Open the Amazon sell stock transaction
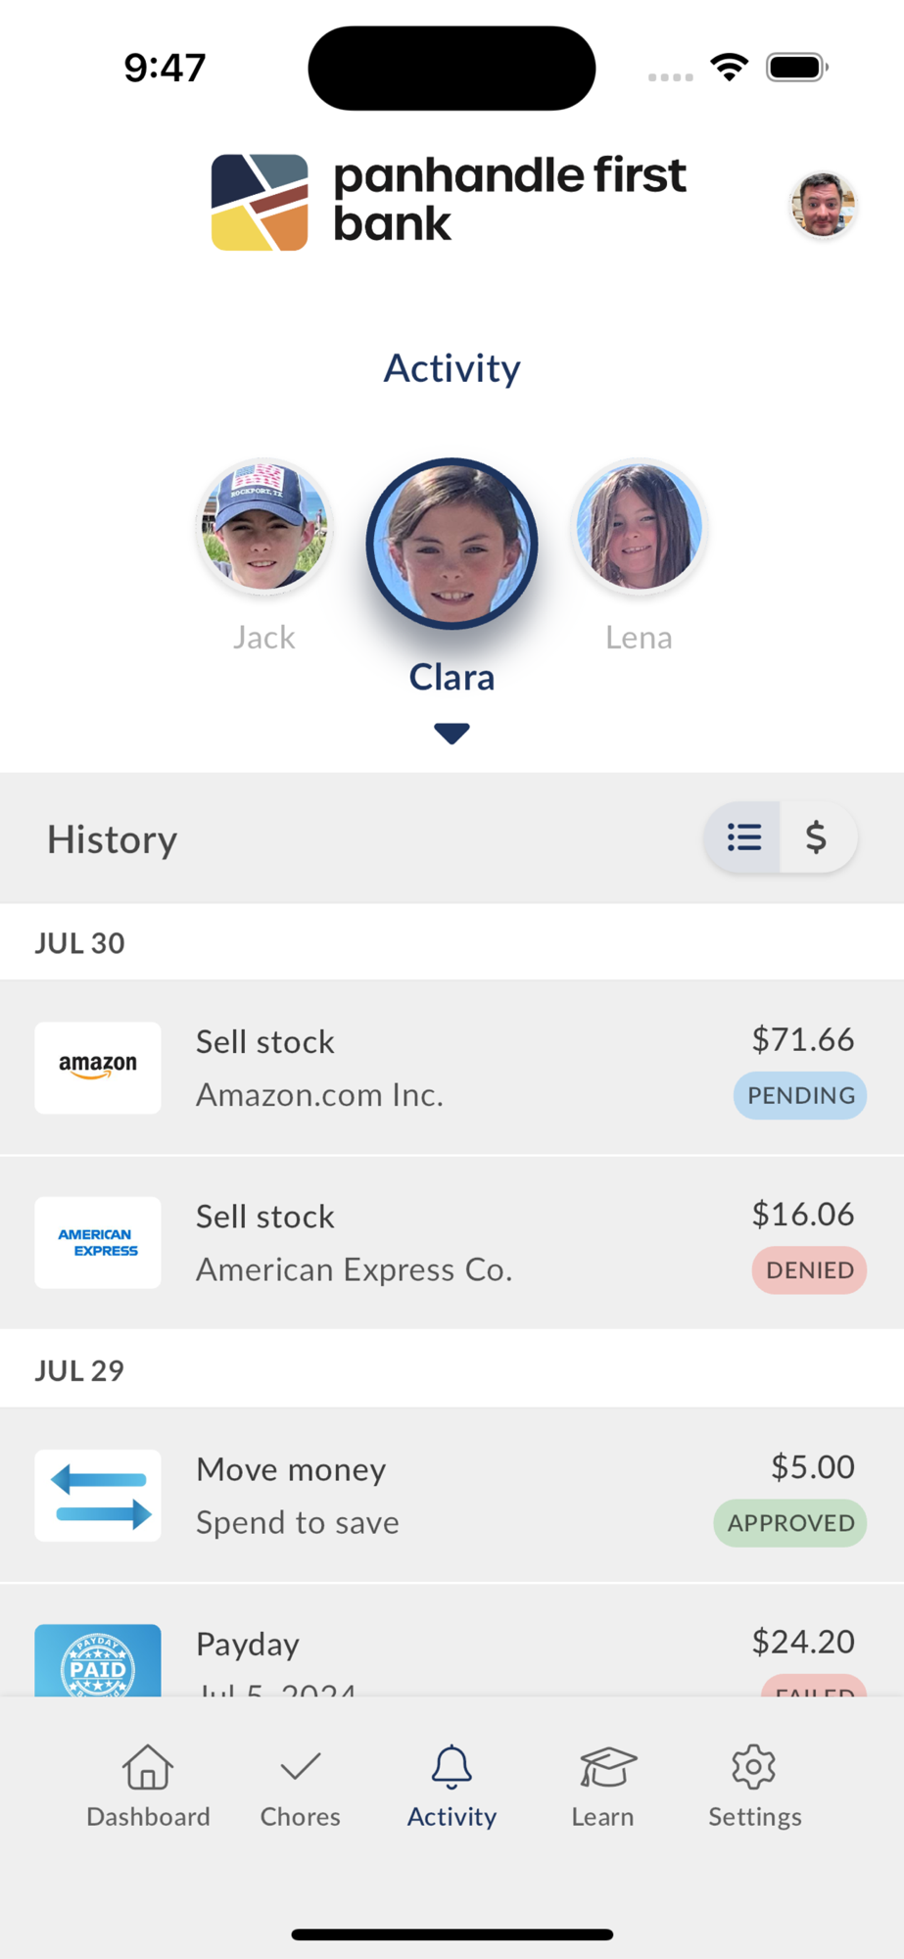The width and height of the screenshot is (904, 1959). point(451,1068)
